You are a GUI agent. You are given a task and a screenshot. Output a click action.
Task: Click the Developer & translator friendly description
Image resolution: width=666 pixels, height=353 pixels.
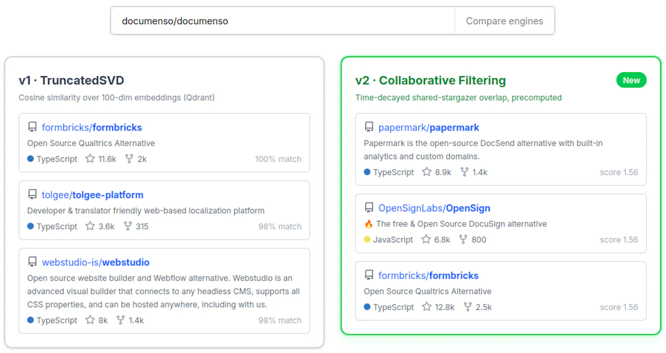point(146,211)
